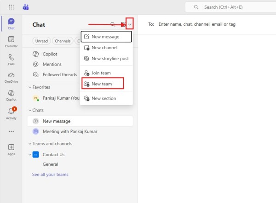Open Mentions in the chat list
Viewport: 276px width, 203px height.
point(54,64)
